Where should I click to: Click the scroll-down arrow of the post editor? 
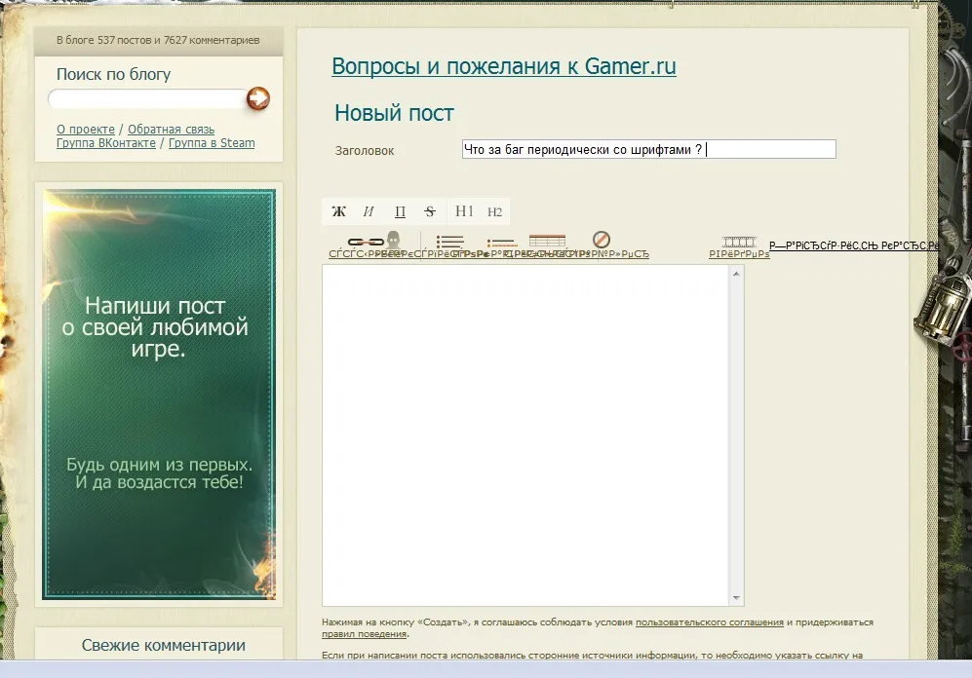click(x=737, y=599)
